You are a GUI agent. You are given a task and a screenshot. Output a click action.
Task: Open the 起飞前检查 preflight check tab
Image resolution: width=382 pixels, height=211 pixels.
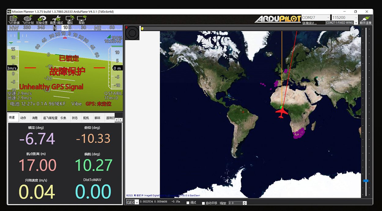click(x=50, y=118)
